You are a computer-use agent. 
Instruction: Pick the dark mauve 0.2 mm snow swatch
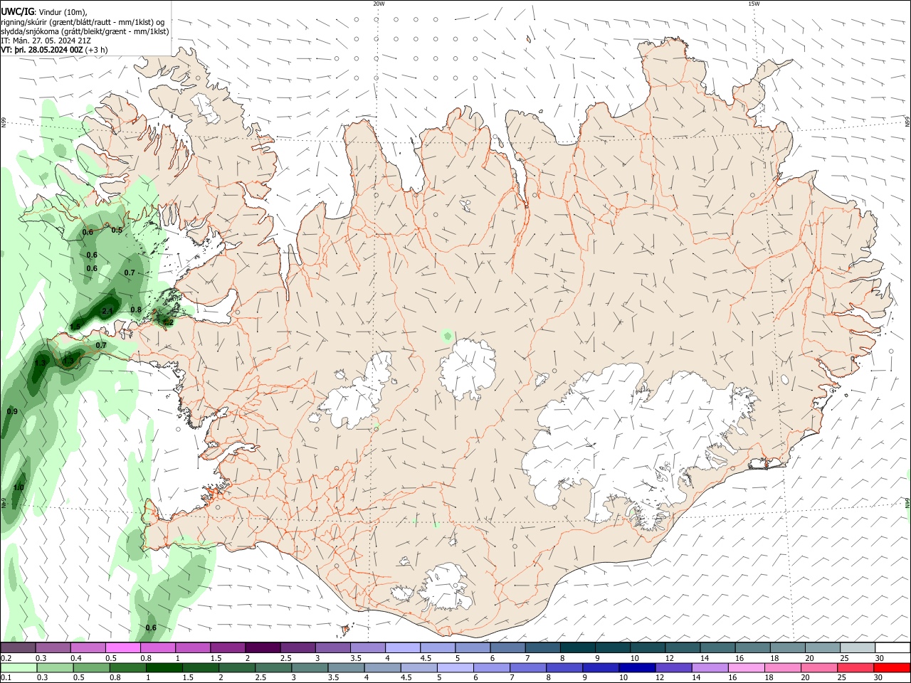point(18,647)
